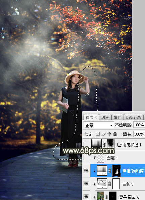
Task: Click the lock transparent pixels icon
Action: point(98,134)
